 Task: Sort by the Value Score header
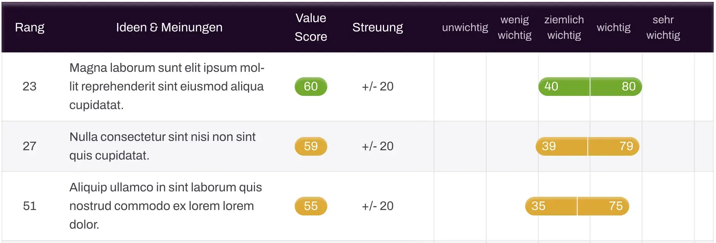tap(311, 27)
